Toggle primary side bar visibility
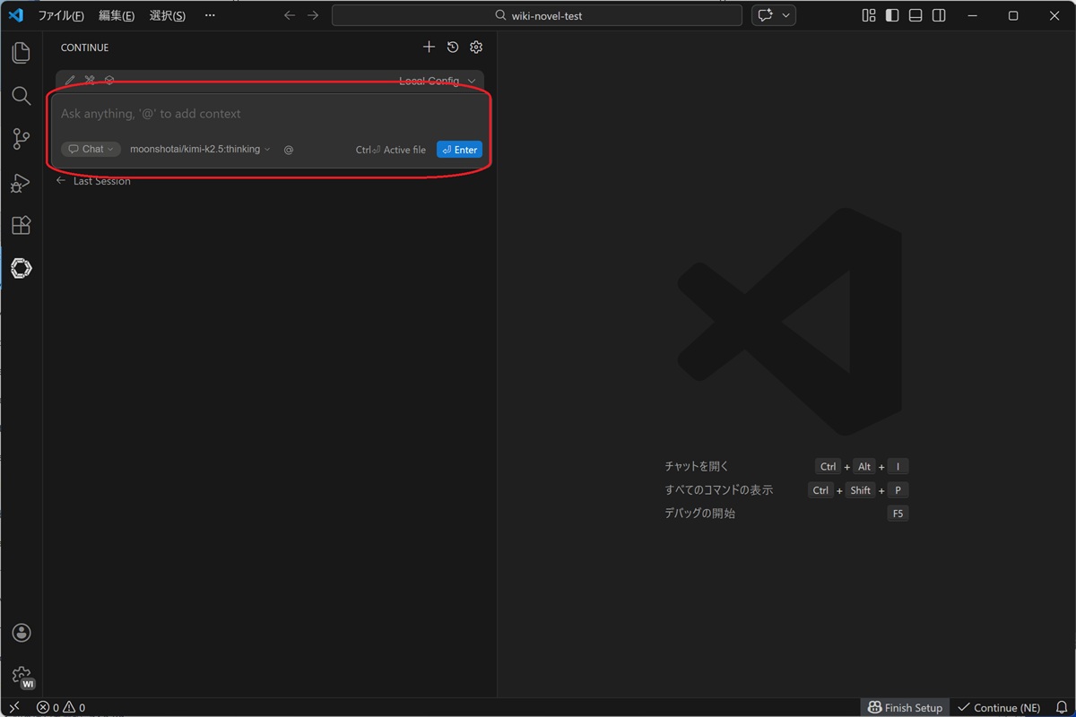The image size is (1076, 717). point(892,16)
